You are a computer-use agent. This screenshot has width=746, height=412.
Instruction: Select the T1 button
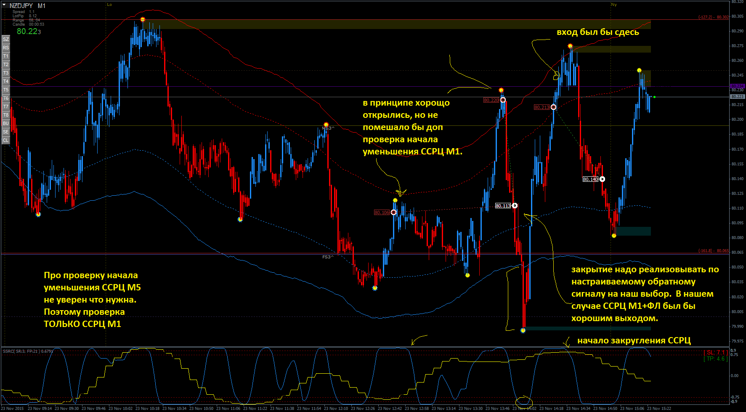[6, 56]
